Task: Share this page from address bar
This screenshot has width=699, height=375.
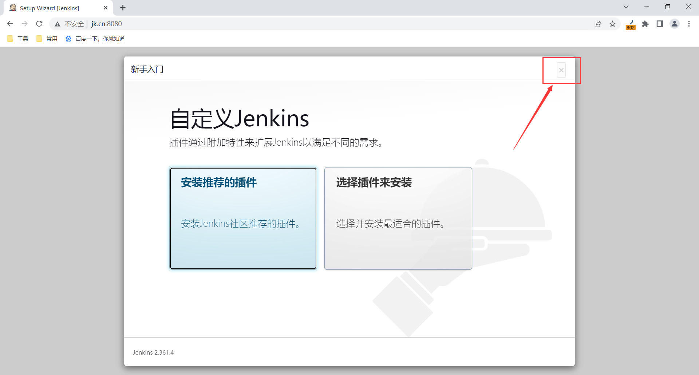Action: coord(598,24)
